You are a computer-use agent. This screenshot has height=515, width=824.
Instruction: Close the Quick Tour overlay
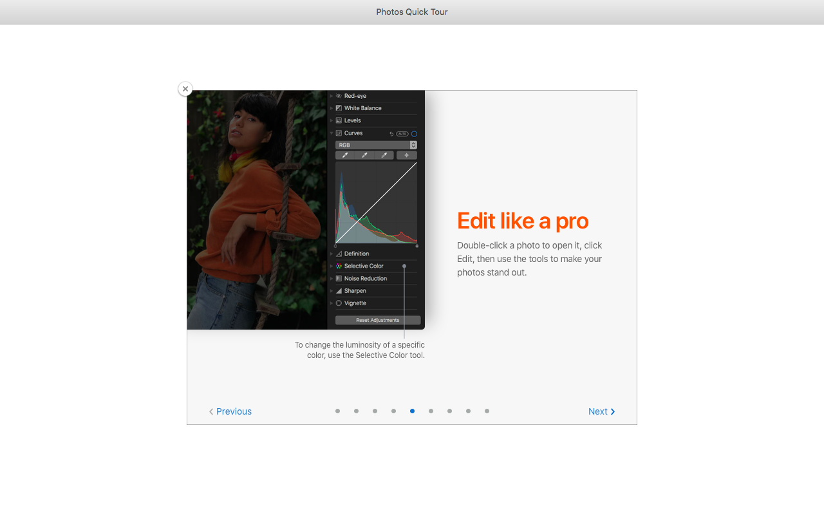click(x=185, y=89)
